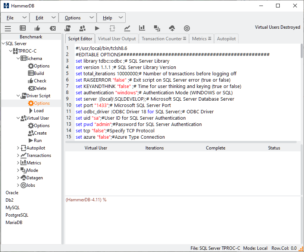Click the Complete column header
Viewport: 304px width, 252px height.
(216, 148)
